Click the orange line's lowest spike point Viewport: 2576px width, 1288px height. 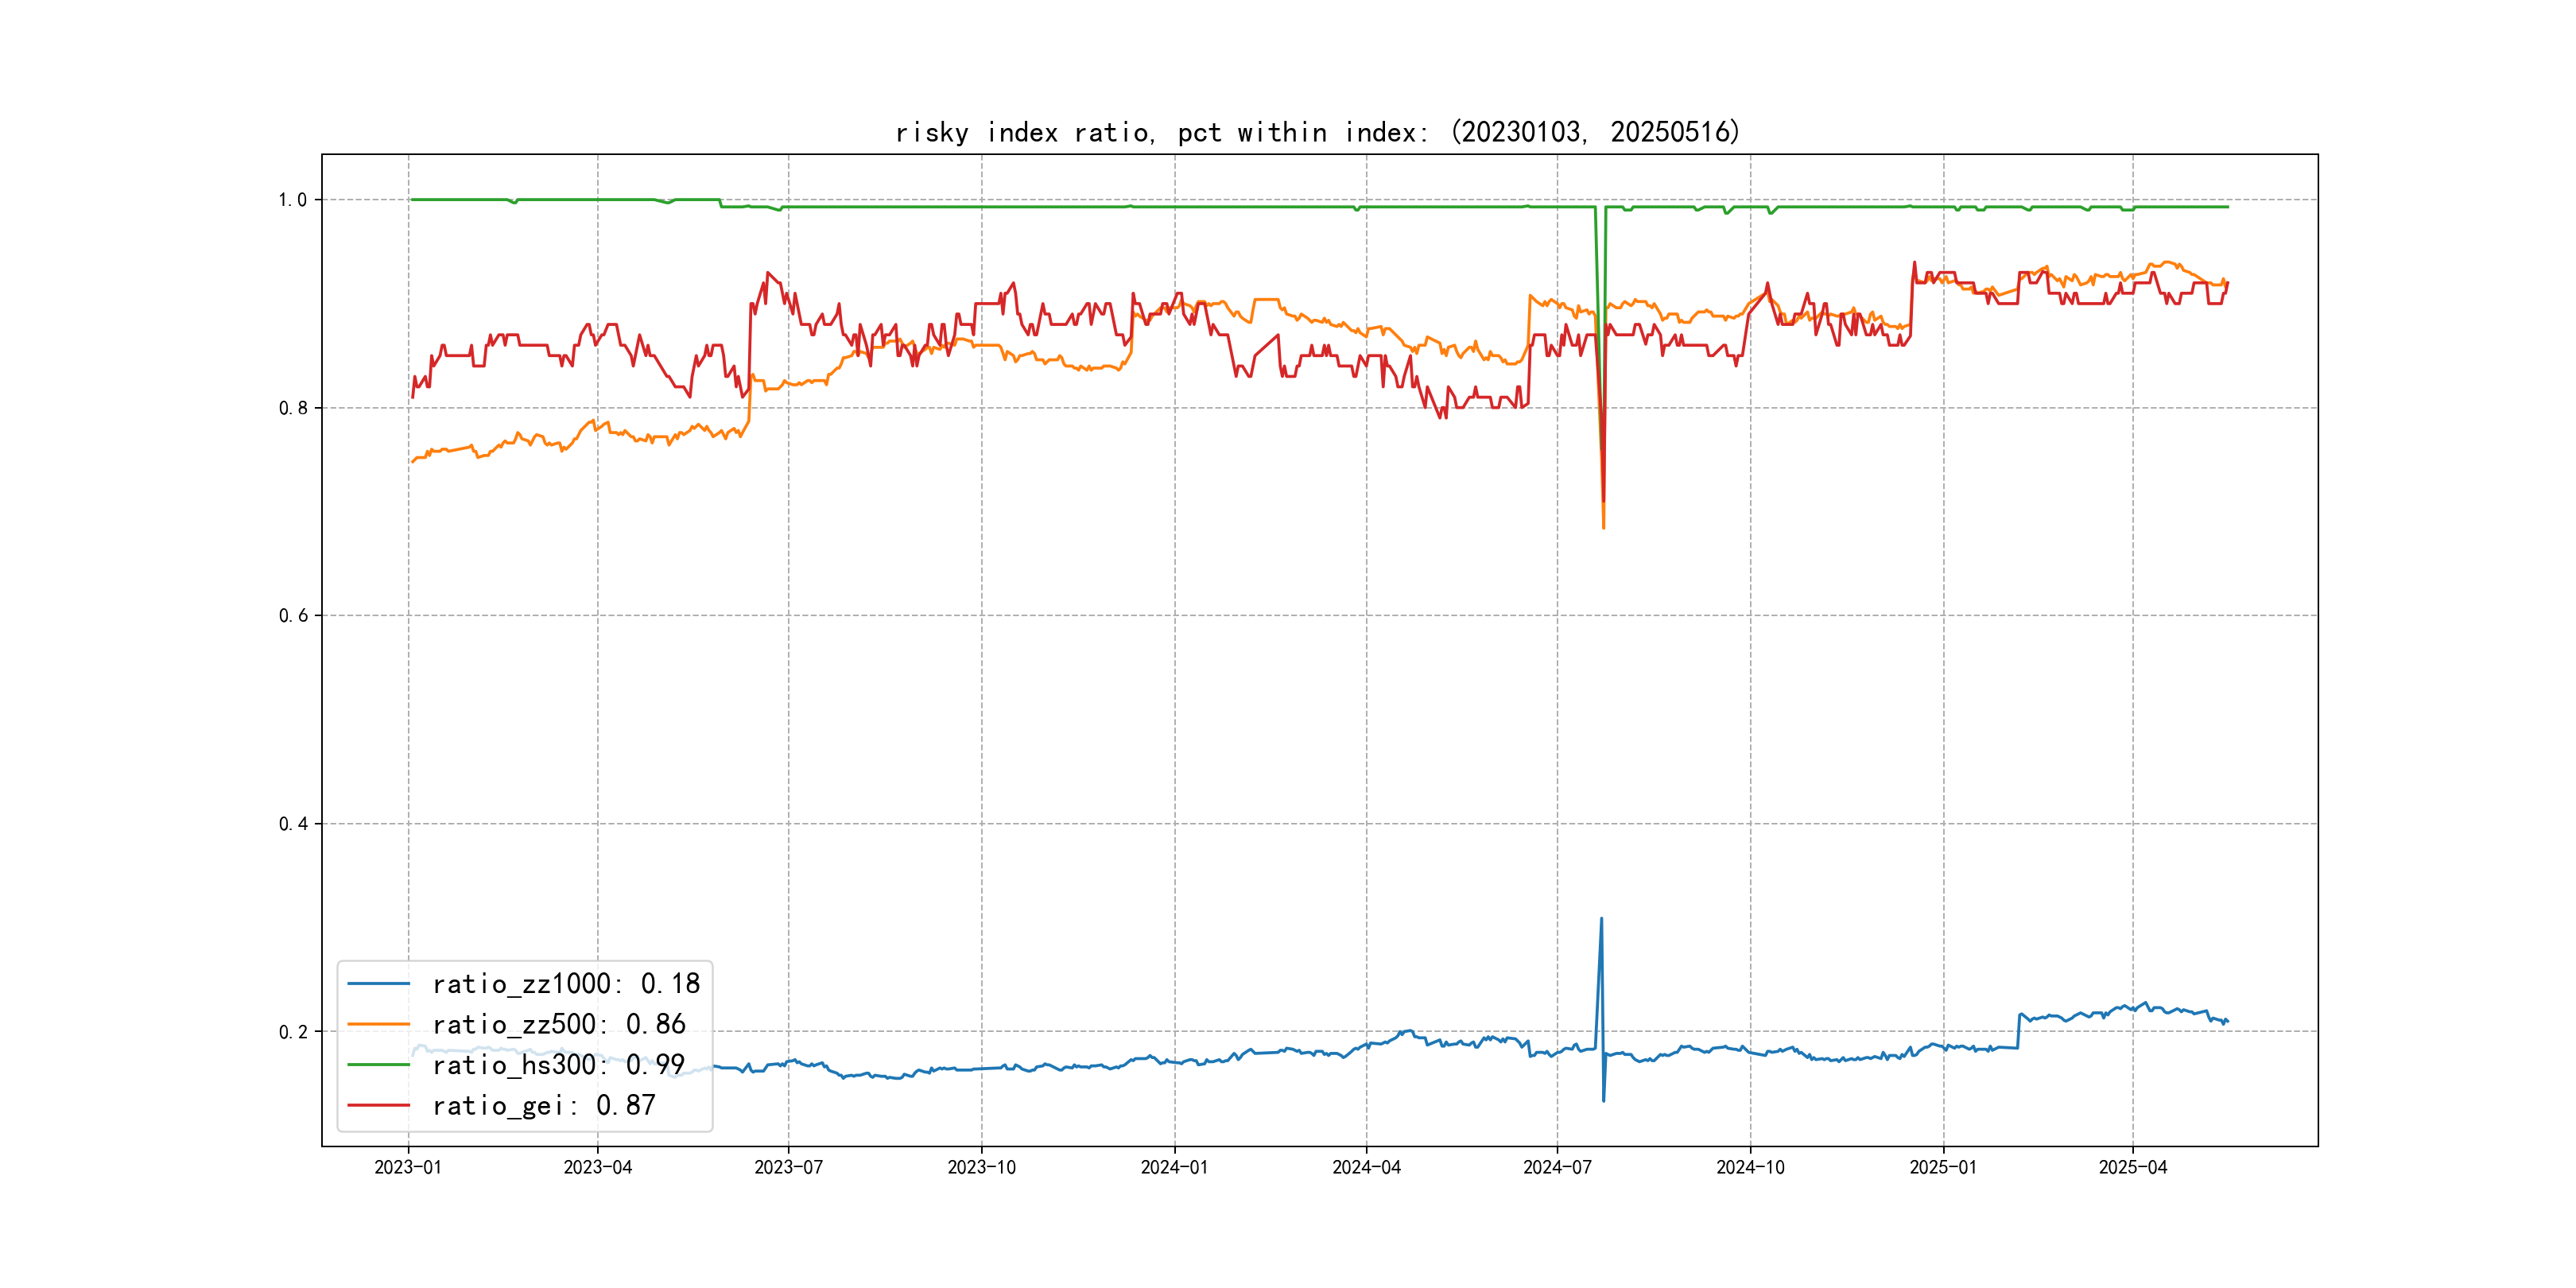pos(1603,527)
